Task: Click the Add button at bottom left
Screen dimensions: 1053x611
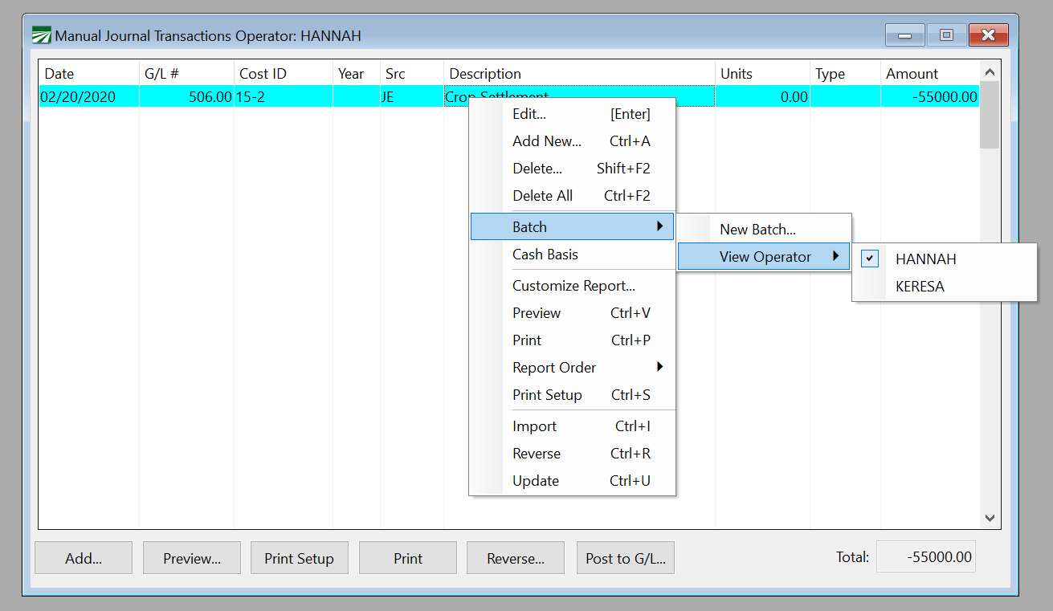Action: pyautogui.click(x=84, y=557)
